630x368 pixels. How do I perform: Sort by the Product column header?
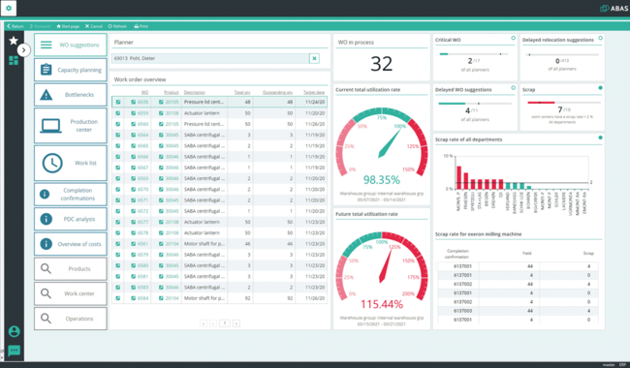pyautogui.click(x=172, y=92)
